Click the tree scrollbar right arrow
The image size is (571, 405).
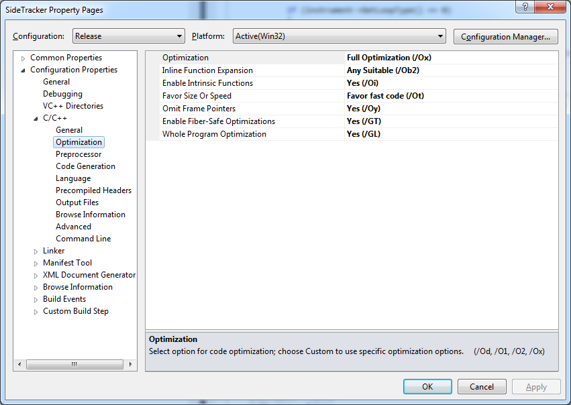pos(130,364)
